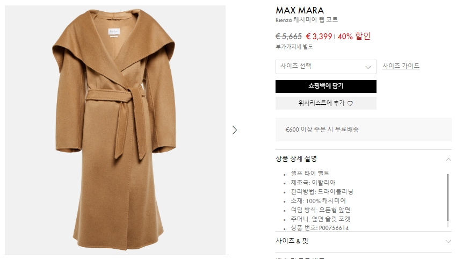Click the white brand label inside coat collar

coord(114,32)
